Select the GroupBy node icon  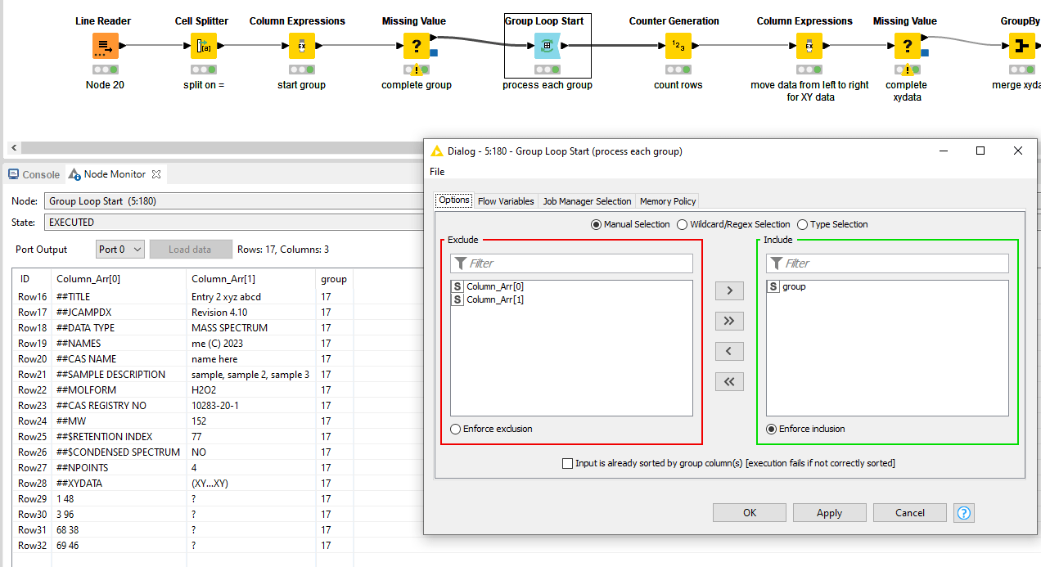(1021, 46)
